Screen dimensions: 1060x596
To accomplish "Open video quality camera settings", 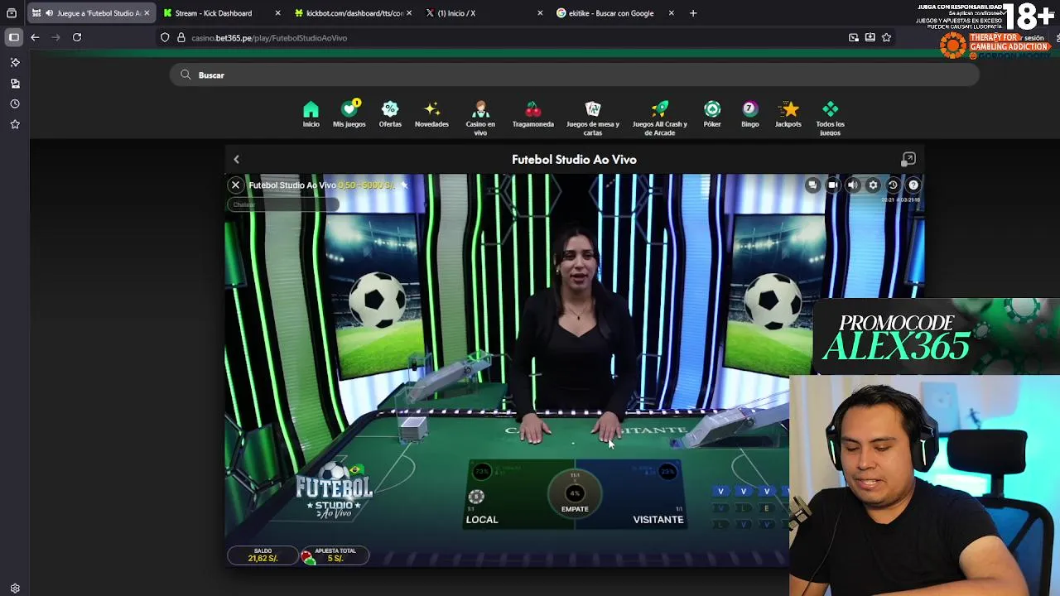I will pos(832,185).
